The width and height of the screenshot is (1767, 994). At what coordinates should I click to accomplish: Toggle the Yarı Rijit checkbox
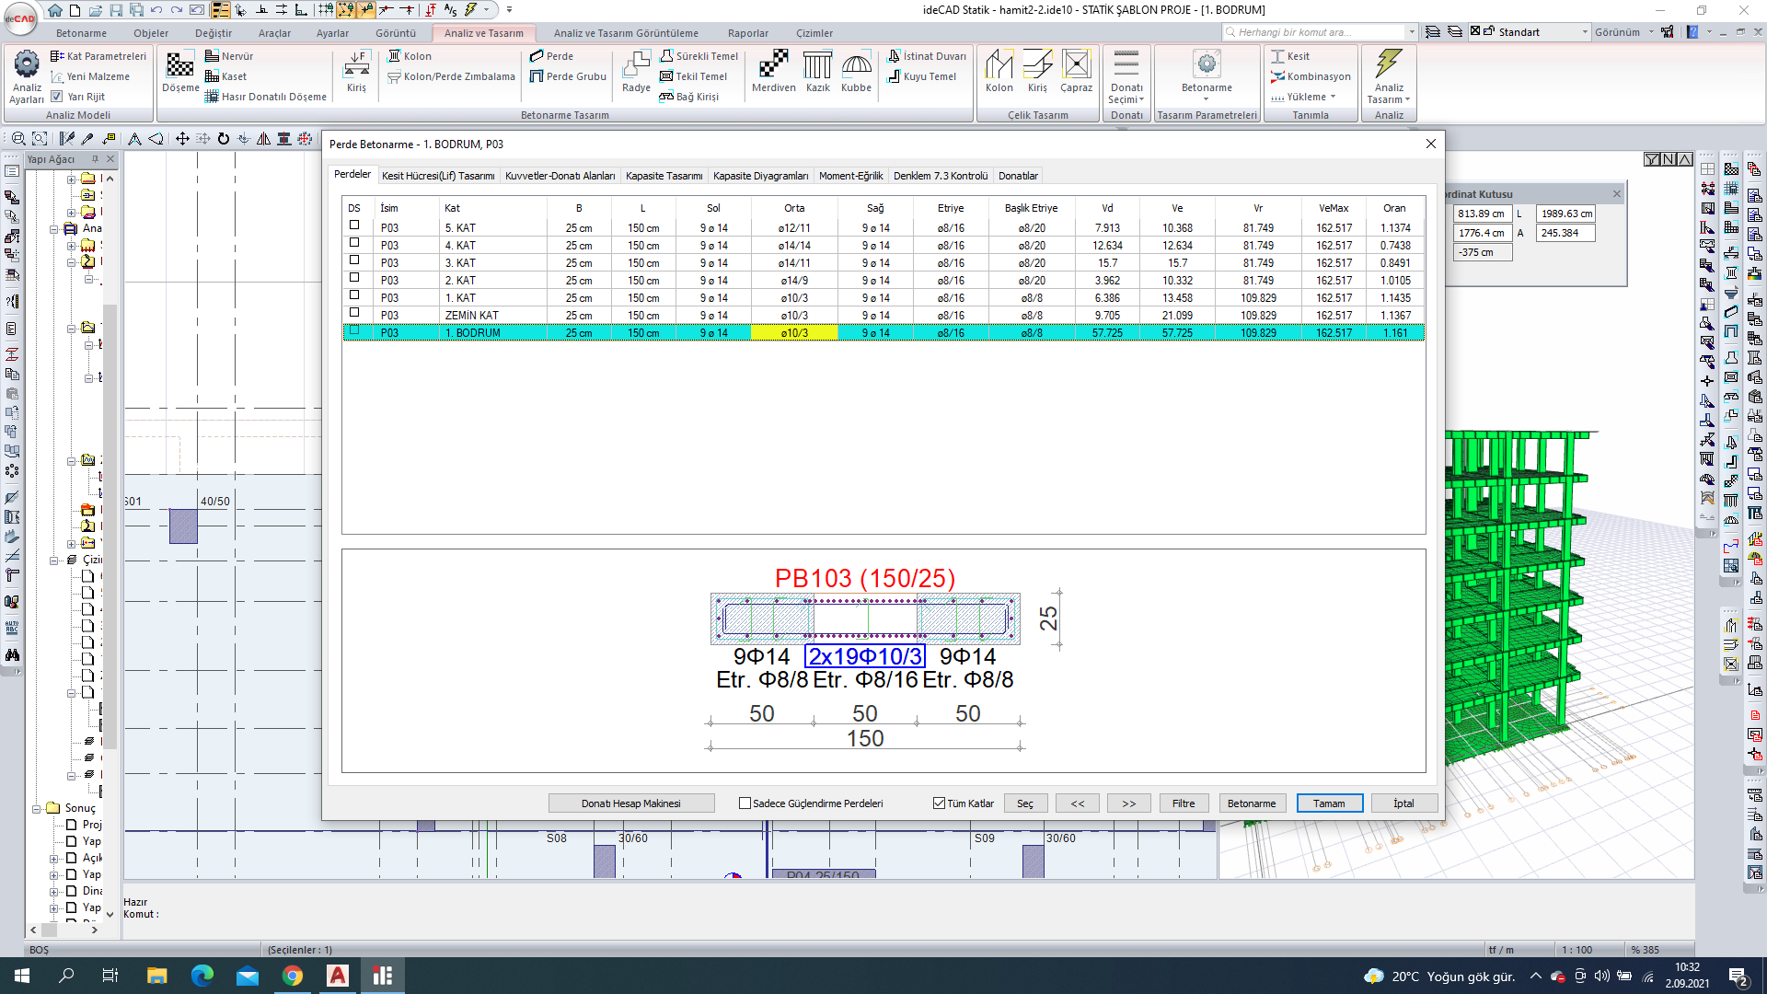coord(57,97)
